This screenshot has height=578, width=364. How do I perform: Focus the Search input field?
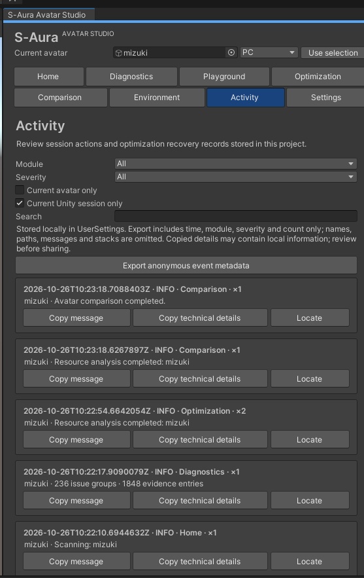235,217
